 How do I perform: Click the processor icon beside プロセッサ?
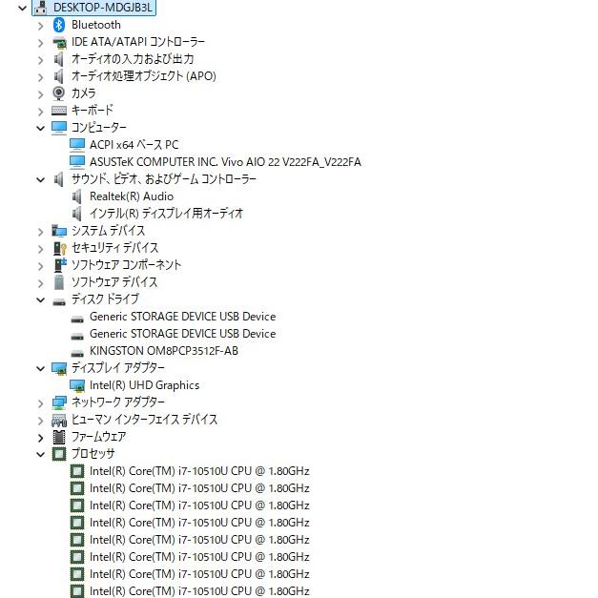59,454
